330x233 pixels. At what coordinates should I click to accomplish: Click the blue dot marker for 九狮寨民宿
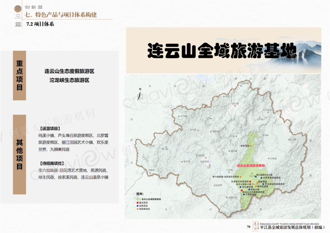(244, 195)
